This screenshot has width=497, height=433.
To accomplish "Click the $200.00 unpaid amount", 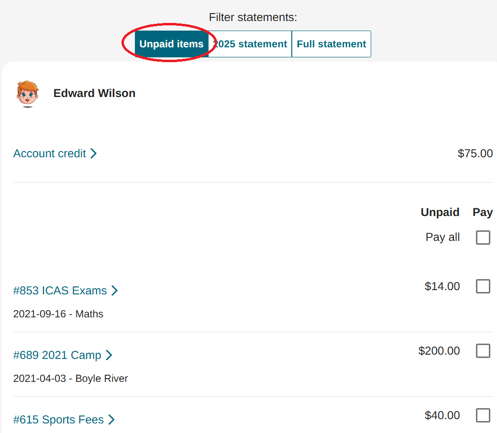I will pos(439,351).
